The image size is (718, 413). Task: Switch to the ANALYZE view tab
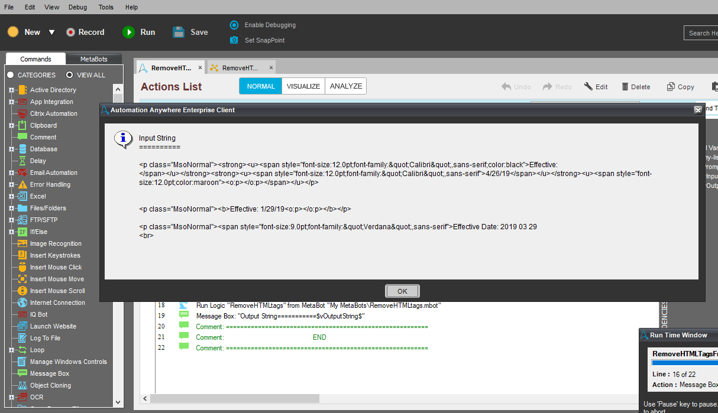[x=346, y=86]
